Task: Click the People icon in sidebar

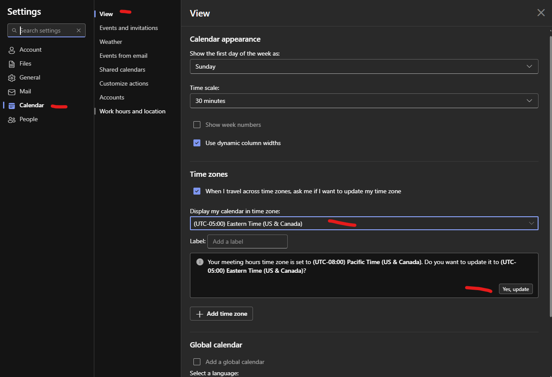Action: click(x=12, y=119)
